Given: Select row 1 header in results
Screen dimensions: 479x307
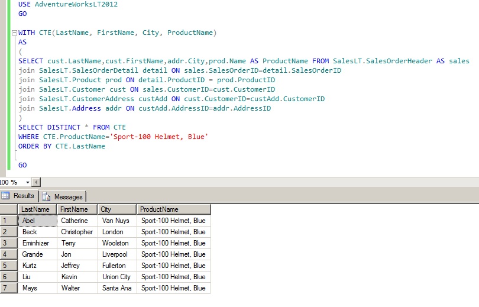Looking at the screenshot, I should (8, 221).
